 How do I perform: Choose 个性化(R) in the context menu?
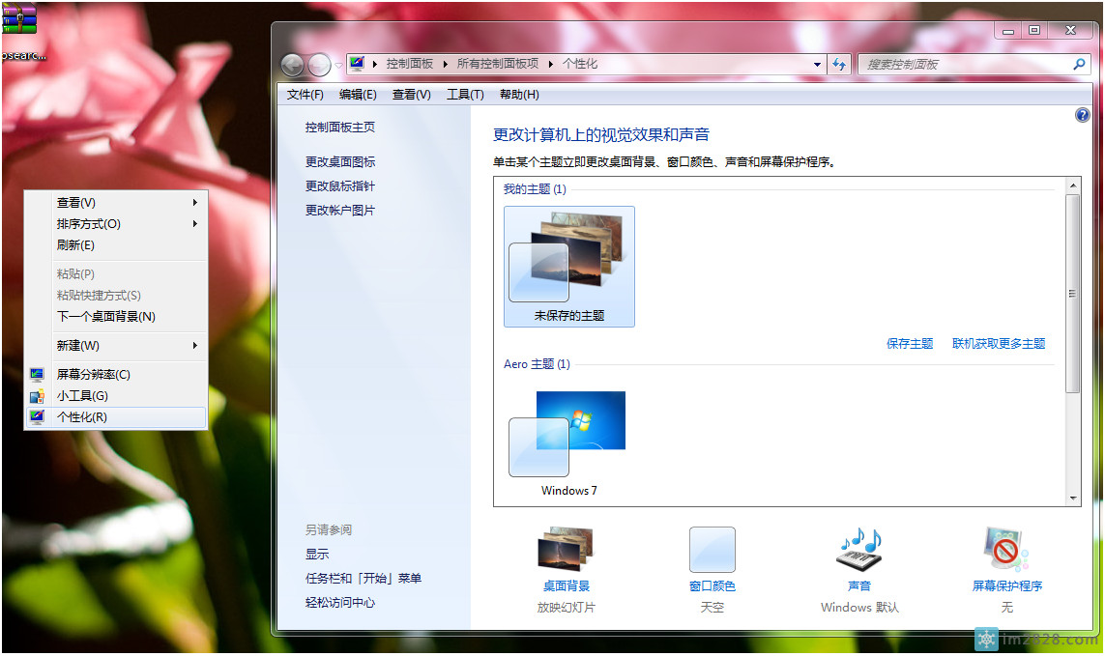coord(82,417)
